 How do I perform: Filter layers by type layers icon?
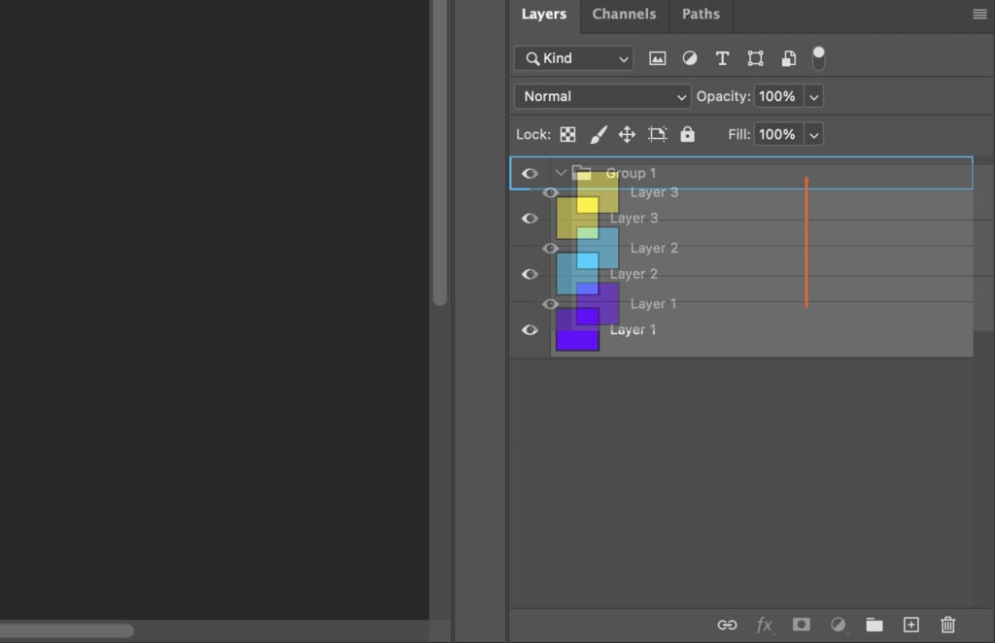click(723, 58)
